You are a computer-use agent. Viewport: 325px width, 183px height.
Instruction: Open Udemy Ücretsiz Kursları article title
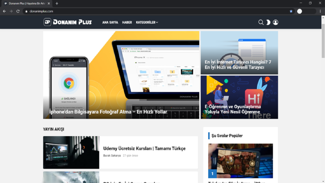144,149
